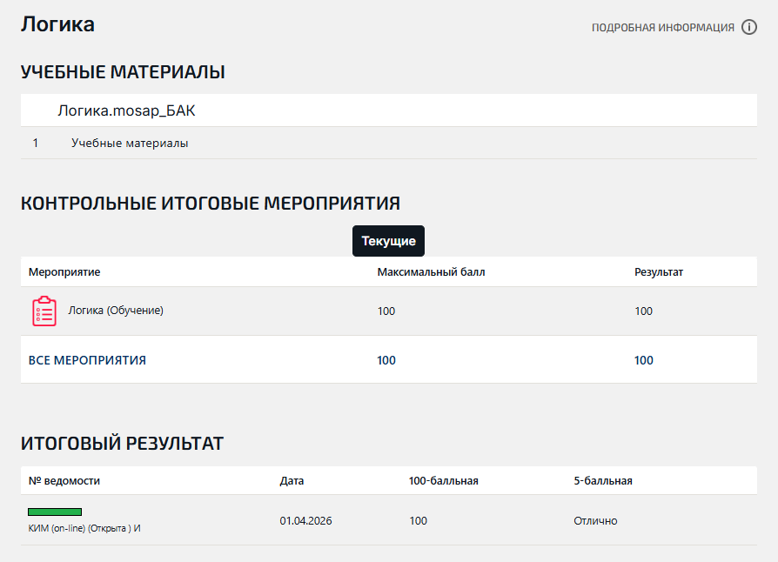Screen dimensions: 778x562
Task: Select the Текущие tab
Action: tap(388, 241)
